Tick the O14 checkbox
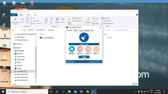Screen dimensions: 168x94 click(95, 53)
